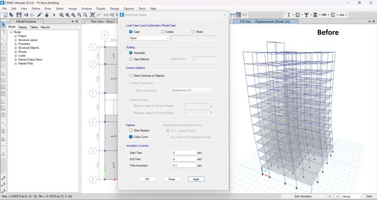Viewport: 377px width, 200px height.
Task: Click the Zoom In plus magnifier icon
Action: [79, 15]
